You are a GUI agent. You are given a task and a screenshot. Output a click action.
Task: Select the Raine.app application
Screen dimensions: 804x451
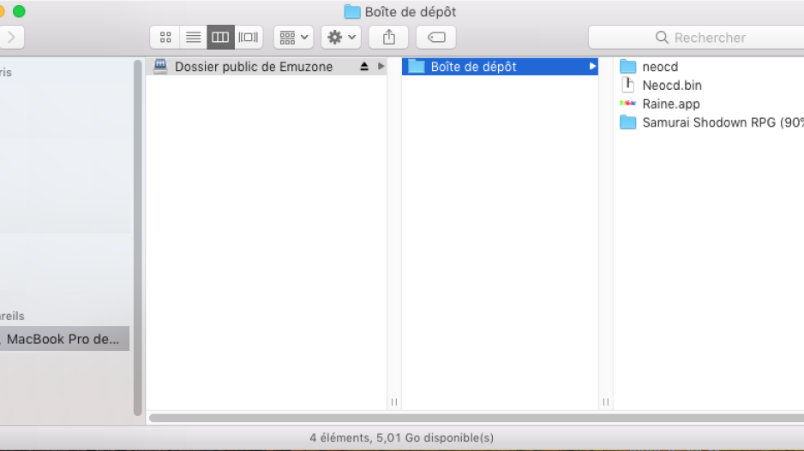pyautogui.click(x=670, y=104)
